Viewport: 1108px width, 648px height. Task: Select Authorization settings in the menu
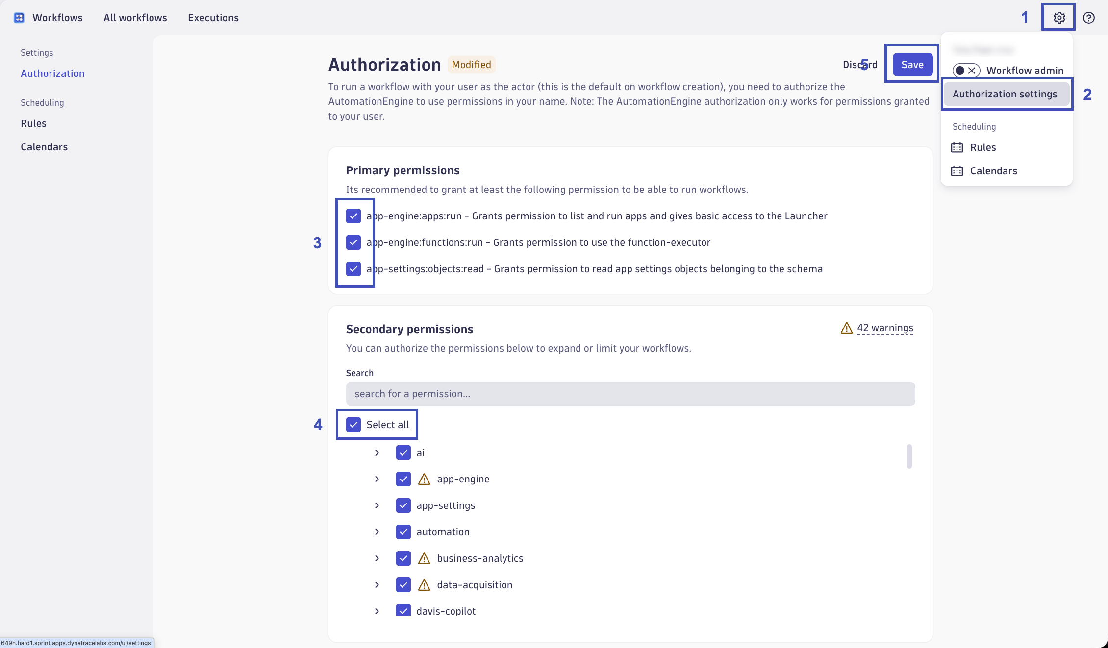[1006, 94]
